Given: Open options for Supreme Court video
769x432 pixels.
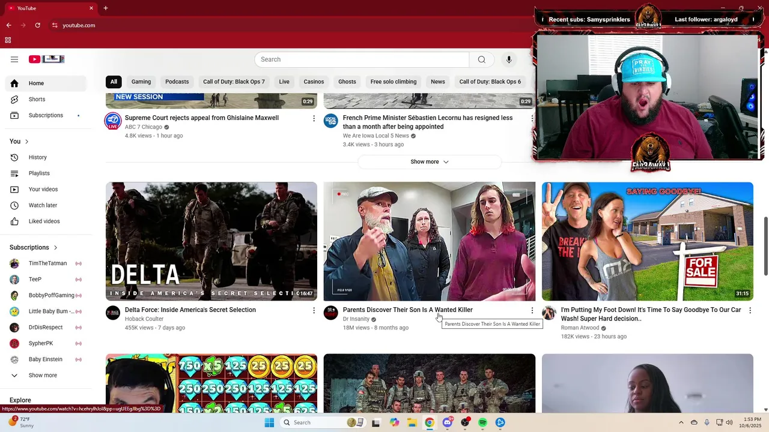Looking at the screenshot, I should [314, 118].
